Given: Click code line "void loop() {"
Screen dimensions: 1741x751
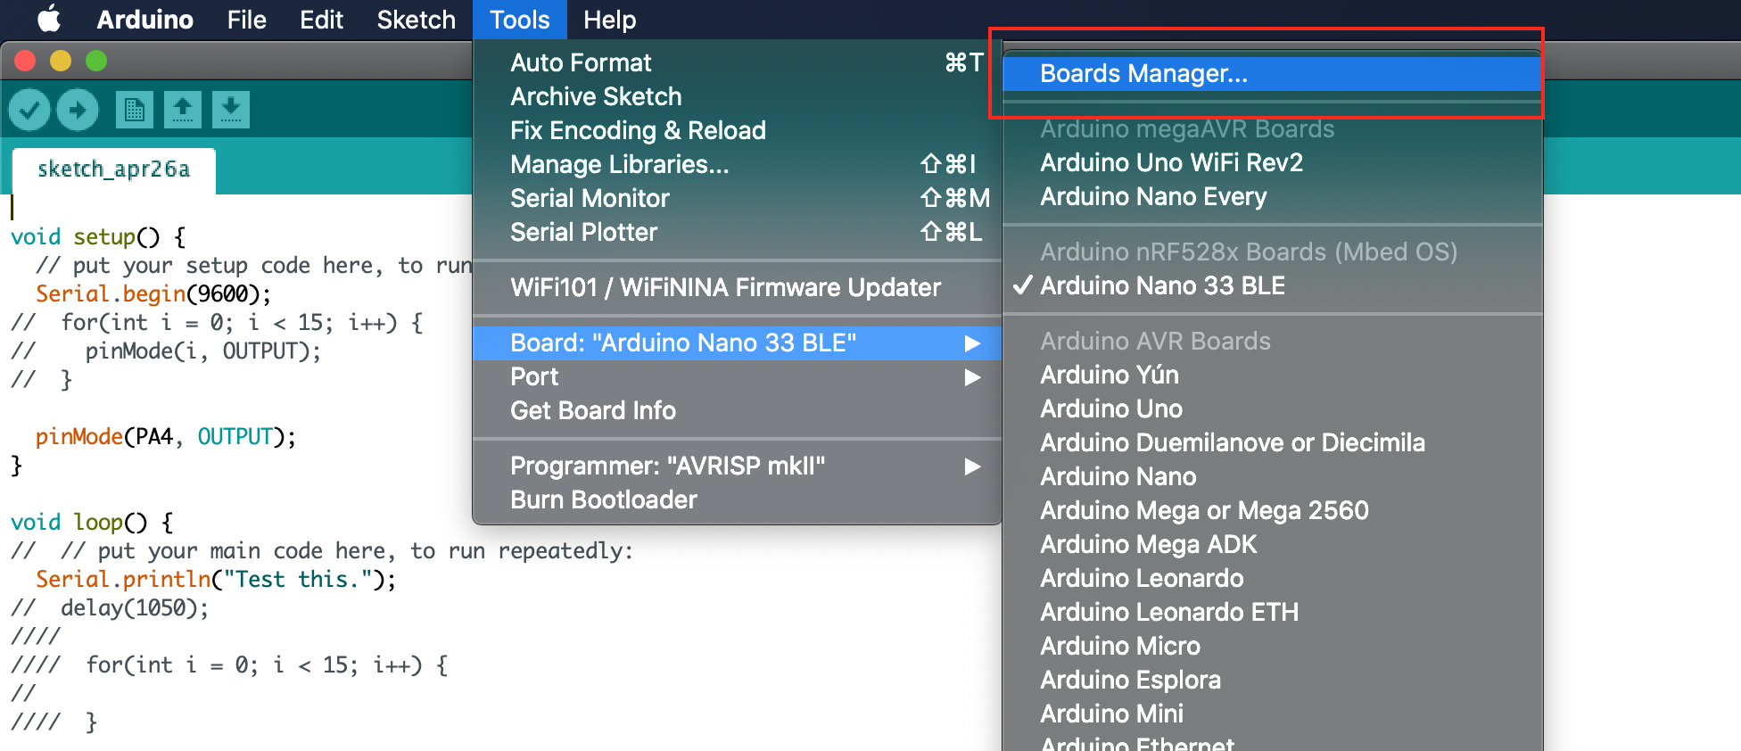Looking at the screenshot, I should 93,522.
